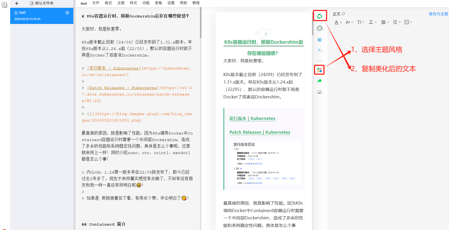Open the 文件 menu
This screenshot has width=449, height=230.
(x=96, y=3)
